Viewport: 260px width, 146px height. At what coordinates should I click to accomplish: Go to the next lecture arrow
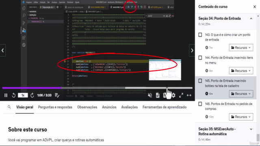click(192, 50)
